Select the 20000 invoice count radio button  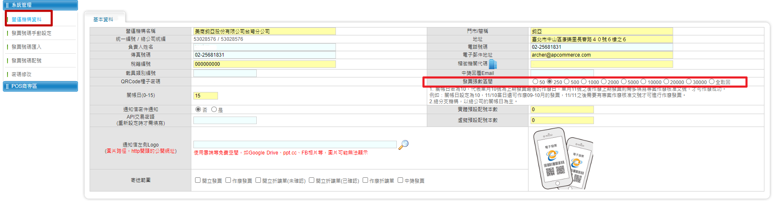pos(666,82)
